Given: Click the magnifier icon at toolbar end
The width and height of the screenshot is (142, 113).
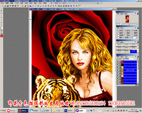Looking at the screenshot, I should tap(82, 6).
